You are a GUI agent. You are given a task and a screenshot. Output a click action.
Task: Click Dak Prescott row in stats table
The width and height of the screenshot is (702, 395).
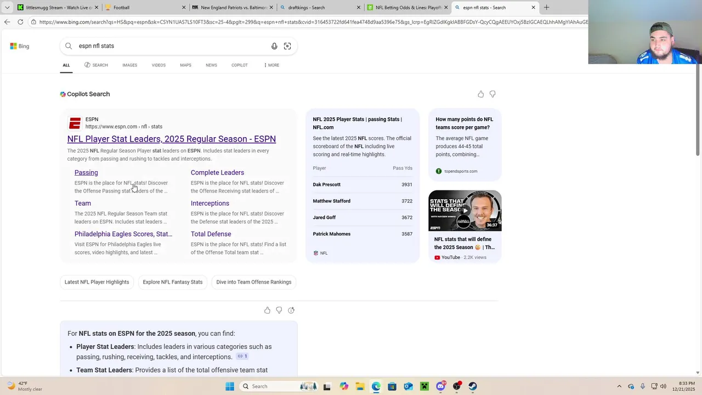click(x=363, y=185)
